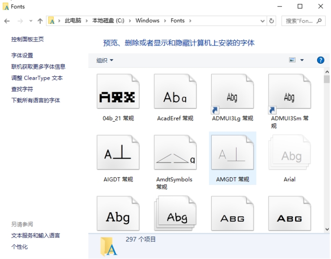Click the forward navigation arrow
Screen dimensions: 331x259
[x=20, y=21]
